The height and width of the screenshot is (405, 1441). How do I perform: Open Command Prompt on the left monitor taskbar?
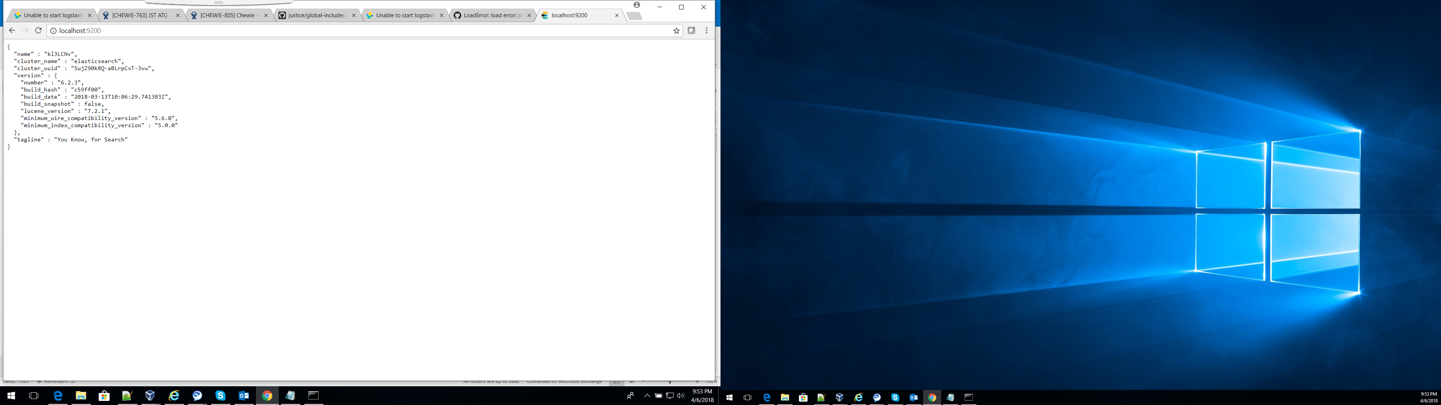tap(313, 396)
